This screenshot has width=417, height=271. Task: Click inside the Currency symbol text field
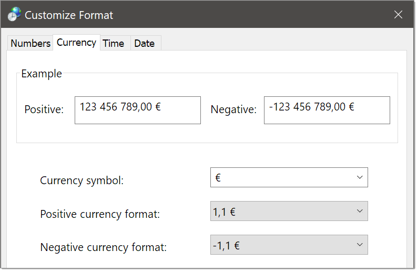pos(281,177)
